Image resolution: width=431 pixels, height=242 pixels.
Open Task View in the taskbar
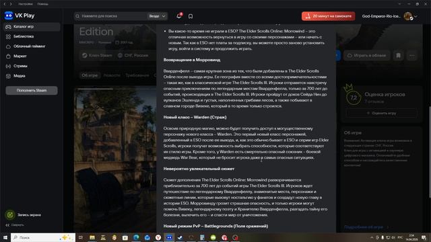81,237
